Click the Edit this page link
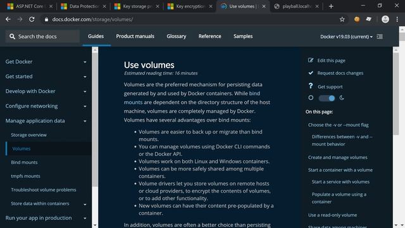405x228 pixels. coord(331,61)
